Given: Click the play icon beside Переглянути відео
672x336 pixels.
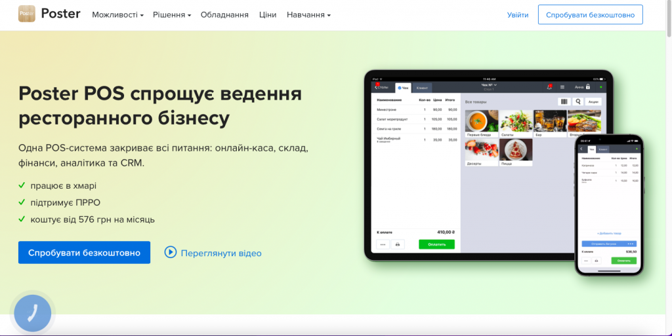Looking at the screenshot, I should pos(170,252).
